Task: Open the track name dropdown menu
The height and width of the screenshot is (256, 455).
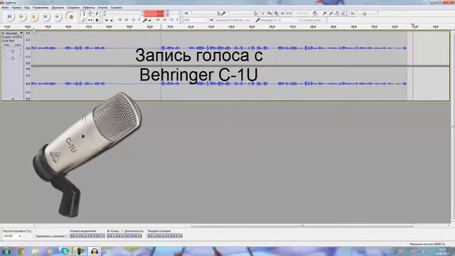Action: coord(14,33)
